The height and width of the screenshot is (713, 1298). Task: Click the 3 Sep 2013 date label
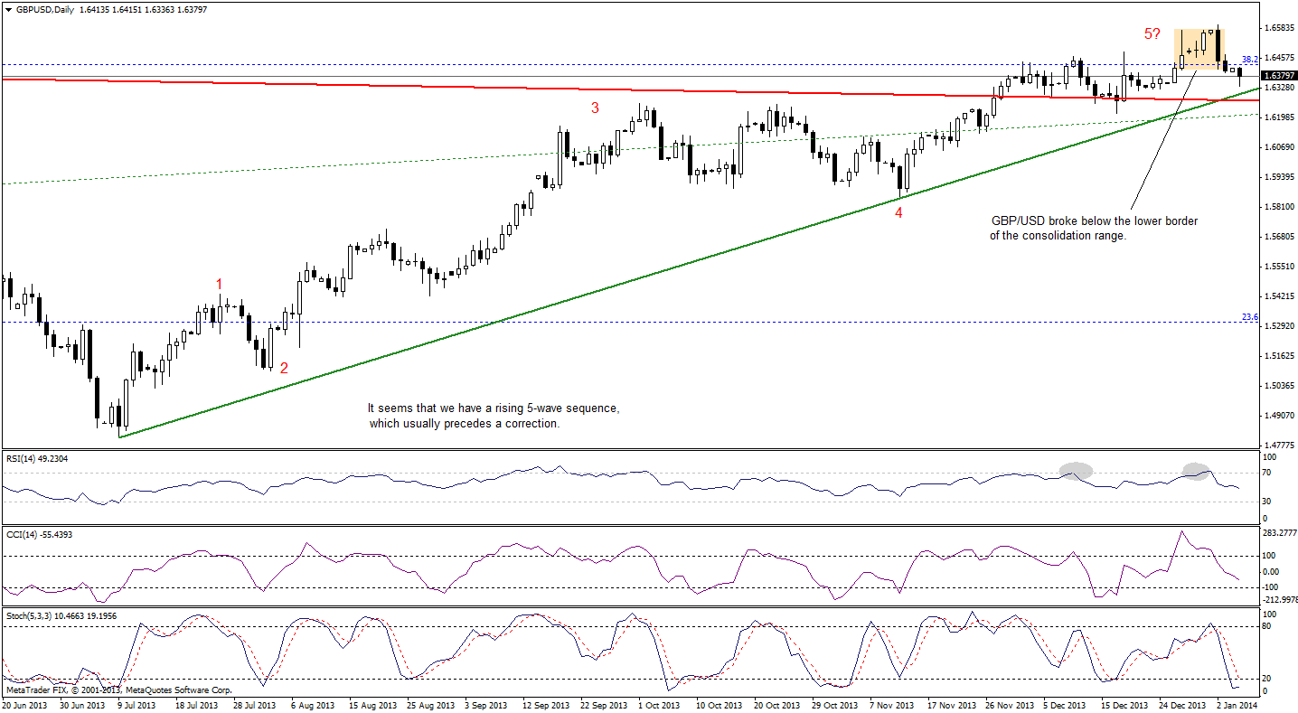point(487,705)
